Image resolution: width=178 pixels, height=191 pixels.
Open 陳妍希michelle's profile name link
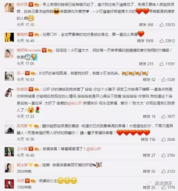[29, 50]
